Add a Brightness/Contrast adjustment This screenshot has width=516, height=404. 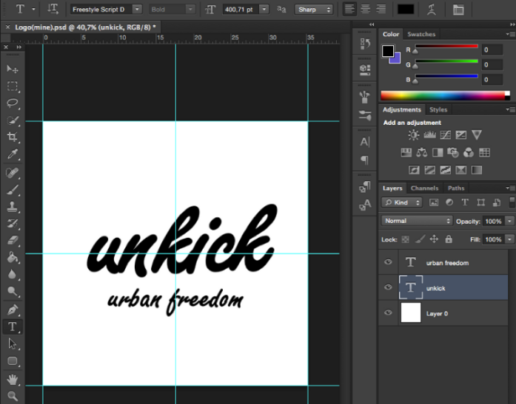click(x=413, y=135)
